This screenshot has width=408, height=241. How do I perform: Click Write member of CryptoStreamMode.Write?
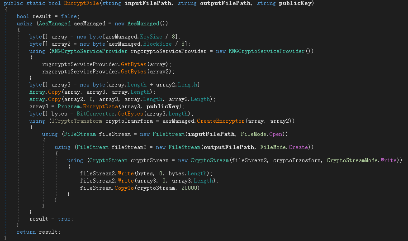click(389, 160)
